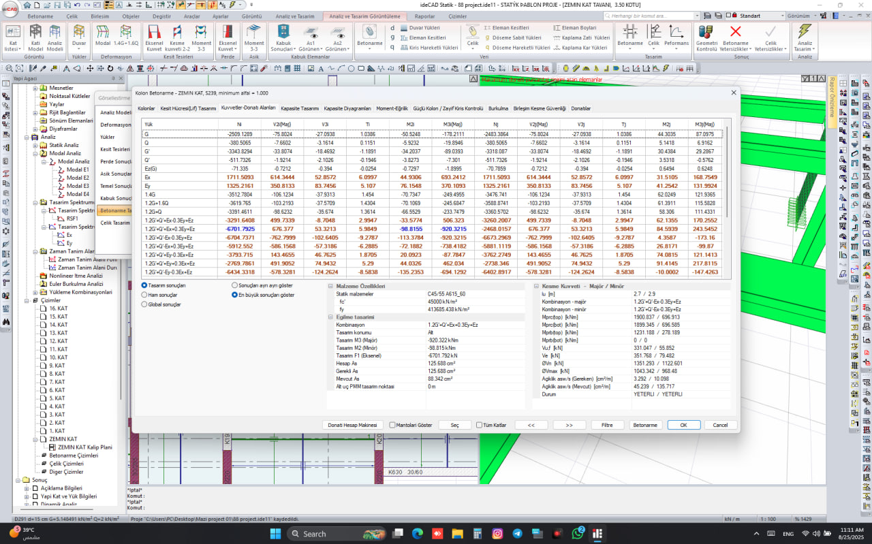Screen dimensions: 872x544
Task: Select 12. KAT in the drawings tree
Action: pyautogui.click(x=58, y=341)
